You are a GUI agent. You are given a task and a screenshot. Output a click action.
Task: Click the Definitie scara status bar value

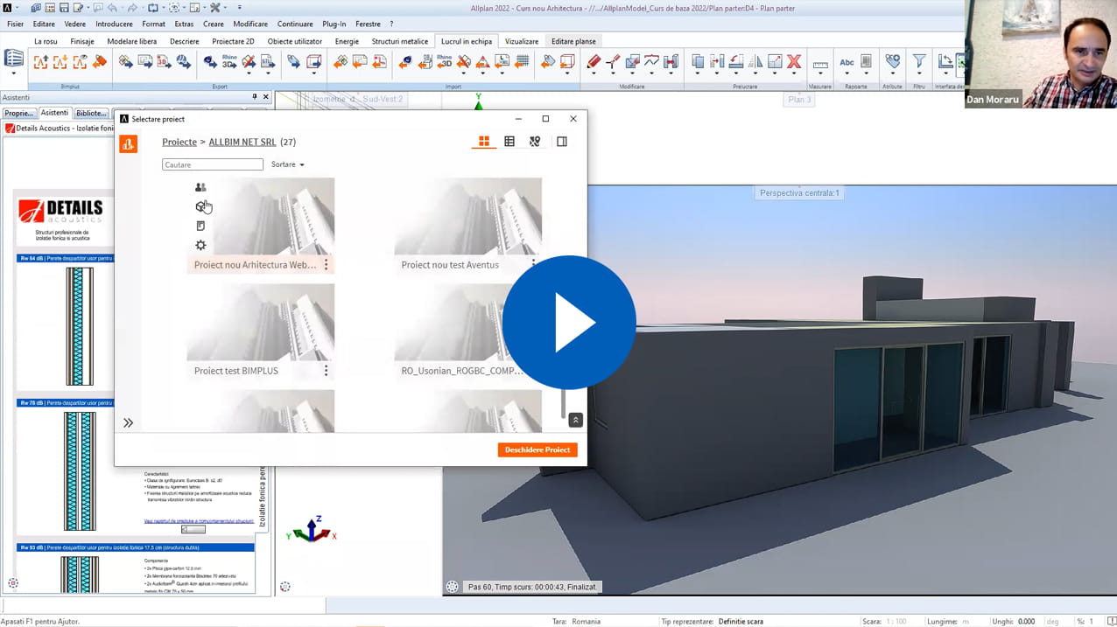click(x=741, y=621)
